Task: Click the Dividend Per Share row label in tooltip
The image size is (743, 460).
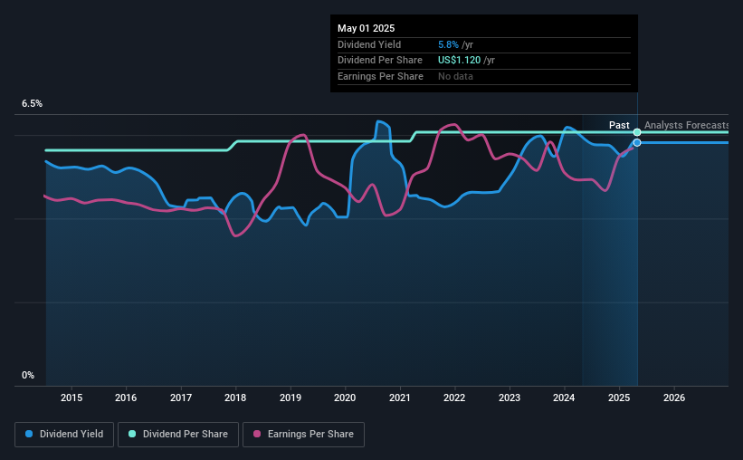Action: [380, 61]
